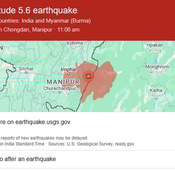175x171 pixels.
Task: Click the Monghnyin place label
Action: [x=157, y=67]
